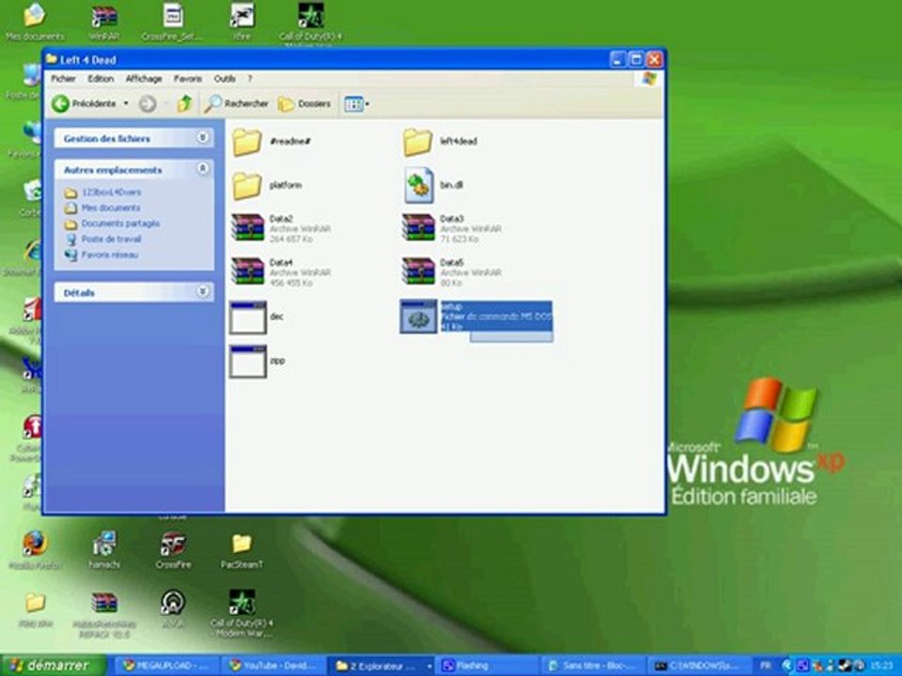902x676 pixels.
Task: Open the Edition menu
Action: tap(101, 79)
